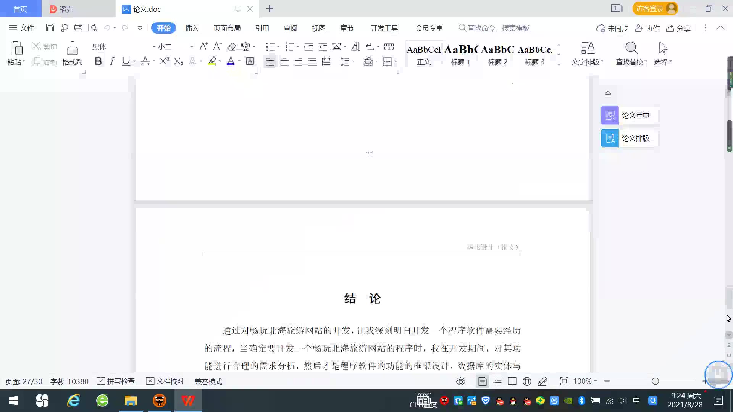Viewport: 733px width, 412px height.
Task: Open the font name 黑体 dropdown
Action: coord(154,47)
